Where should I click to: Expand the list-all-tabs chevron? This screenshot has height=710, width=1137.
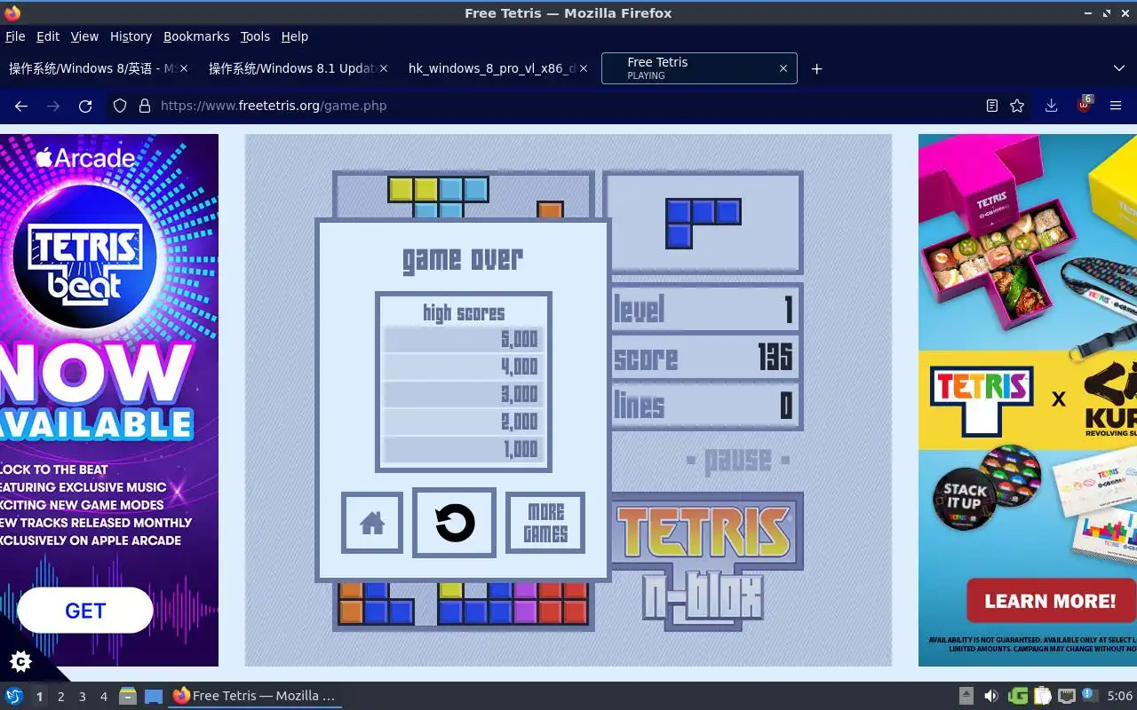tap(1118, 68)
